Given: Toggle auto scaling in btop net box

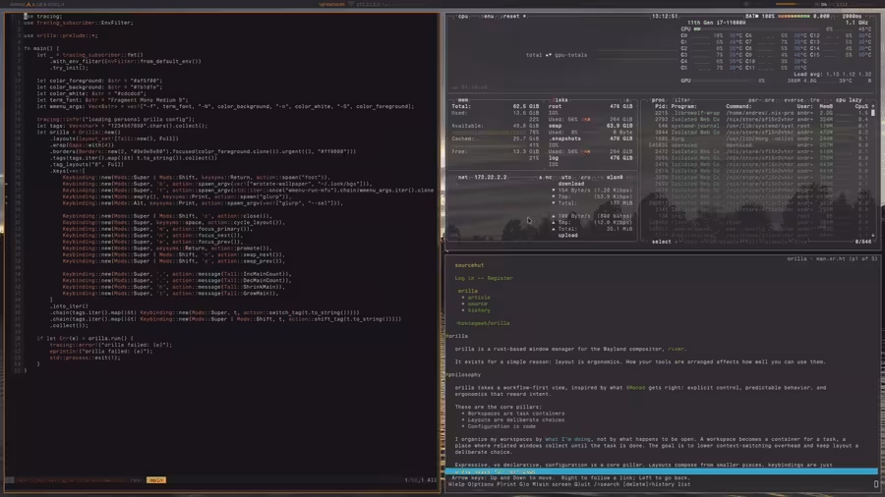Looking at the screenshot, I should 566,177.
